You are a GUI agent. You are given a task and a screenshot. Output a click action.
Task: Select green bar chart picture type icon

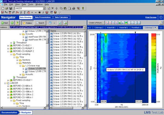tap(120, 23)
